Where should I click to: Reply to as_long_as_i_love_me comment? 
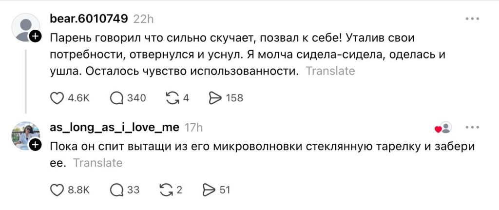point(117,190)
